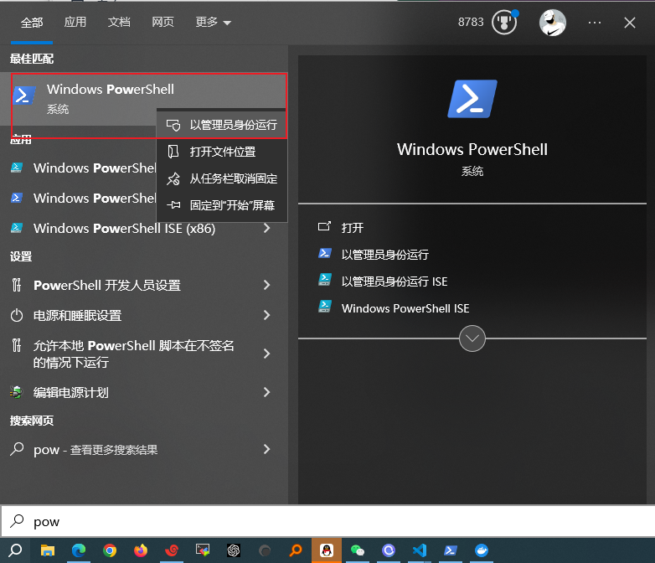
Task: Open Visual Studio Code from the taskbar
Action: point(420,550)
